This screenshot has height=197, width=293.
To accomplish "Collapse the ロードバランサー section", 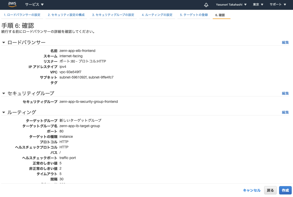I will click(4, 42).
